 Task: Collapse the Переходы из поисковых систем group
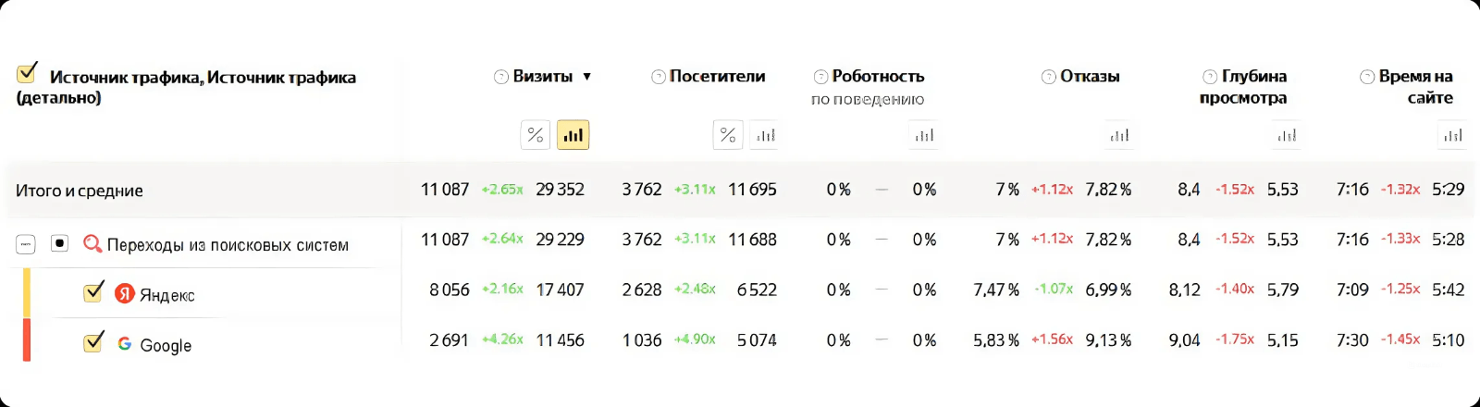[x=26, y=244]
